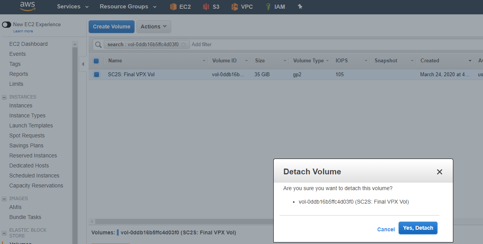The height and width of the screenshot is (244, 483).
Task: Go to EC2 Dashboard in sidebar
Action: 29,44
